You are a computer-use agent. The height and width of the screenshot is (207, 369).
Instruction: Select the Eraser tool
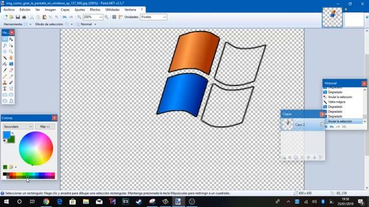[11, 70]
